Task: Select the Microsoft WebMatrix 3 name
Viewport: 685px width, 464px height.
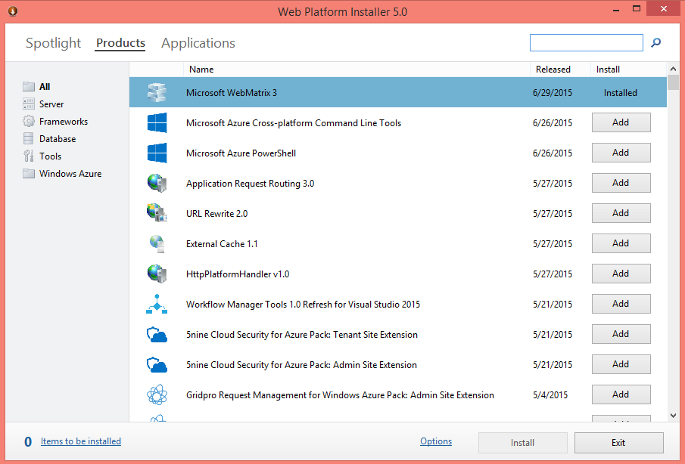Action: (x=232, y=92)
